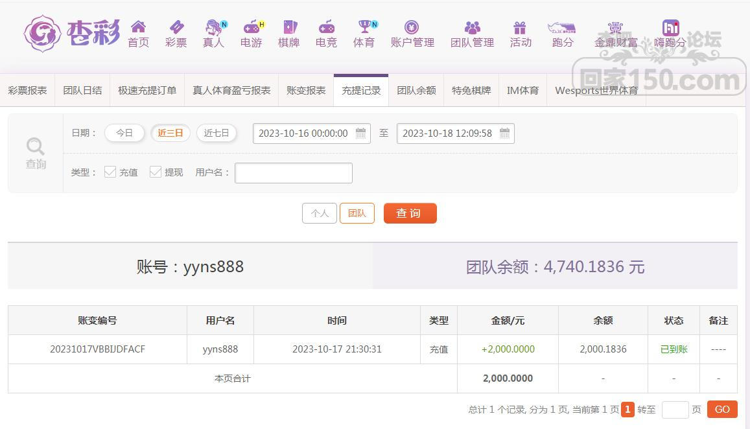
Task: Select the 近三日 date range
Action: click(x=170, y=133)
